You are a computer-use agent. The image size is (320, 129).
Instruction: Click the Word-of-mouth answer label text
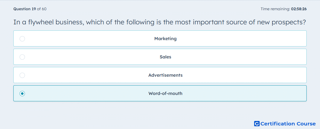(x=165, y=94)
